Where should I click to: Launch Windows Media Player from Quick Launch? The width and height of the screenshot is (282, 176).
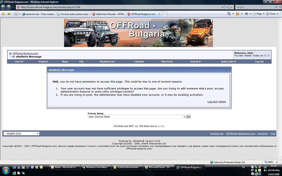click(23, 167)
